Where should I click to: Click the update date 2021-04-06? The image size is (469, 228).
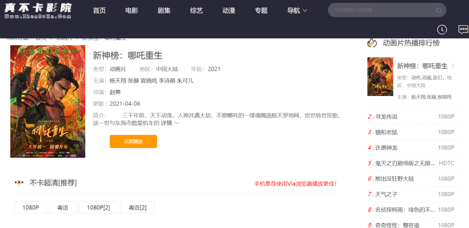[125, 104]
